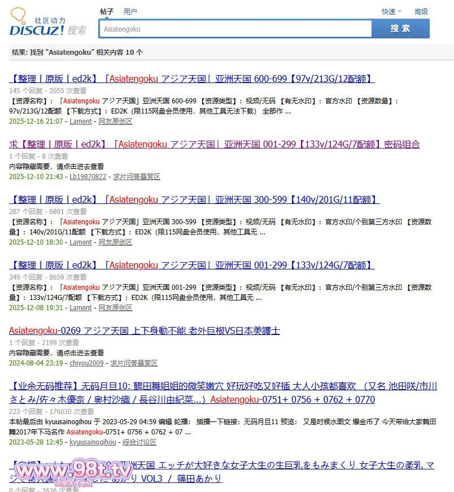Open the 300-599 collection result
Viewport: 454px width, 492px height.
coord(194,199)
